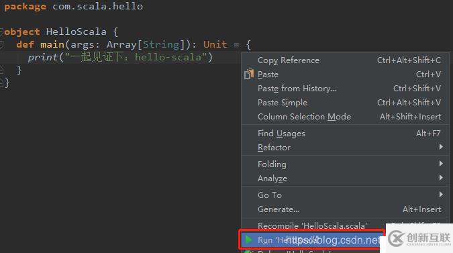Collapse the def main fold marker
Screen dimensions: 453x253
coord(1,44)
